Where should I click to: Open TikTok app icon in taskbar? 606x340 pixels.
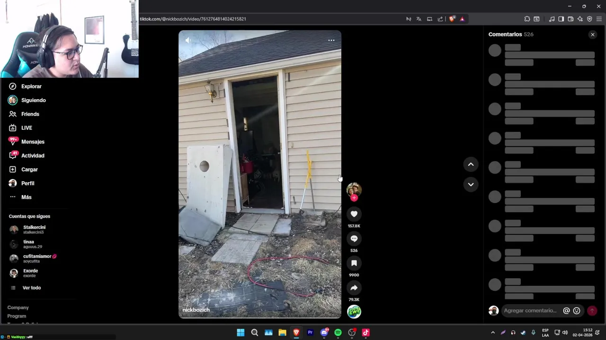pyautogui.click(x=365, y=332)
